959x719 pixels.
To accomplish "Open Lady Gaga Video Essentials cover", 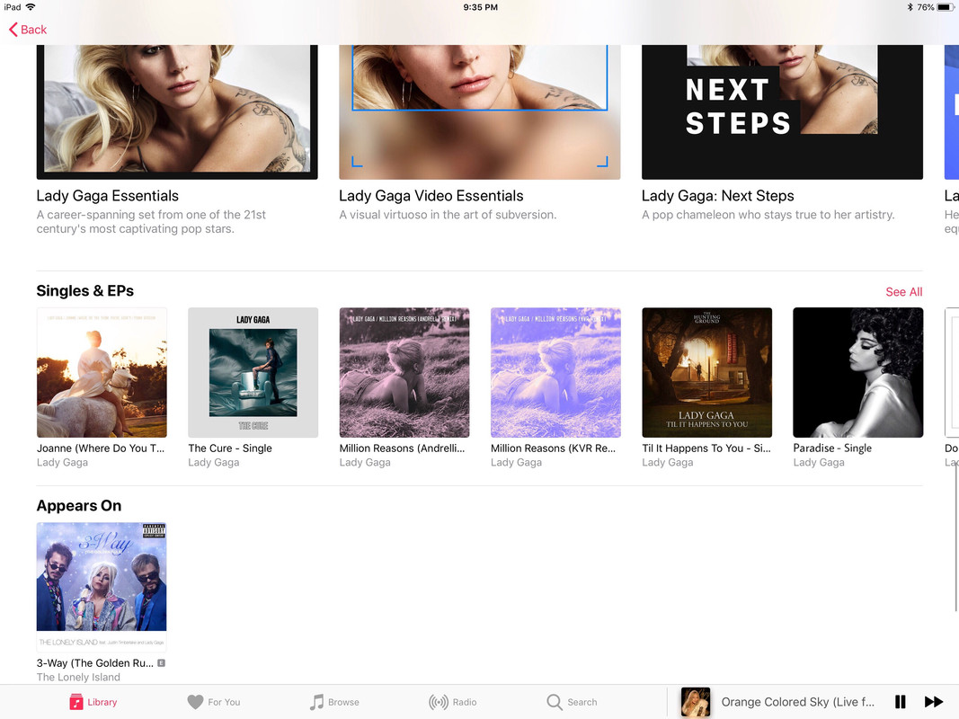I will pos(480,111).
